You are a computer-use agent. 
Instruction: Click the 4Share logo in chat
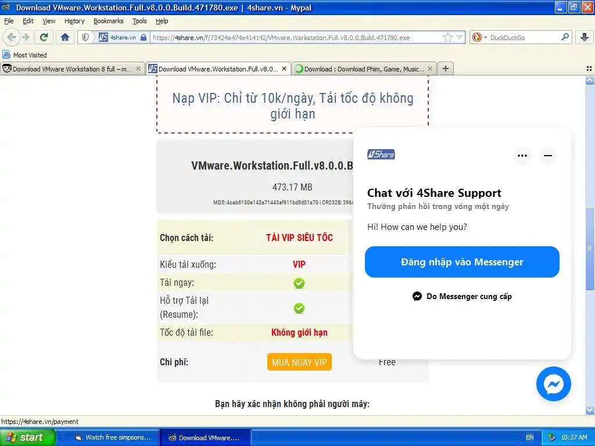[x=381, y=154]
